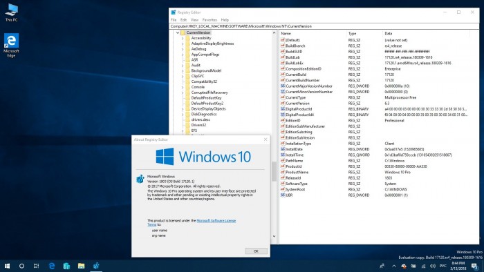Viewport: 484px width, 272px height.
Task: Expand the AdaptiveDisplayBrightness key
Action: point(183,43)
